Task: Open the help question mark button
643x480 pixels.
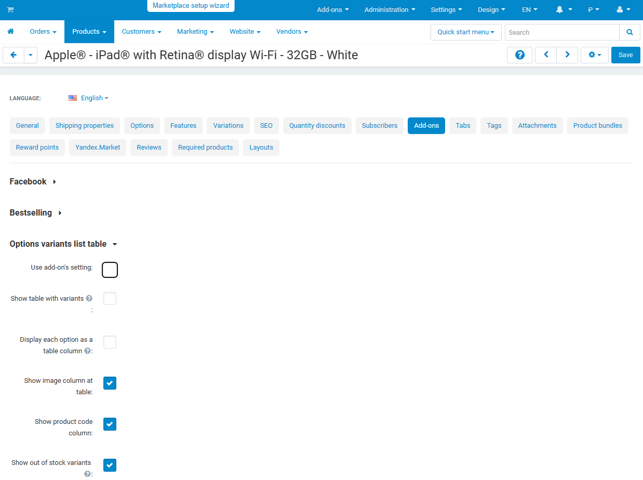Action: [x=519, y=55]
